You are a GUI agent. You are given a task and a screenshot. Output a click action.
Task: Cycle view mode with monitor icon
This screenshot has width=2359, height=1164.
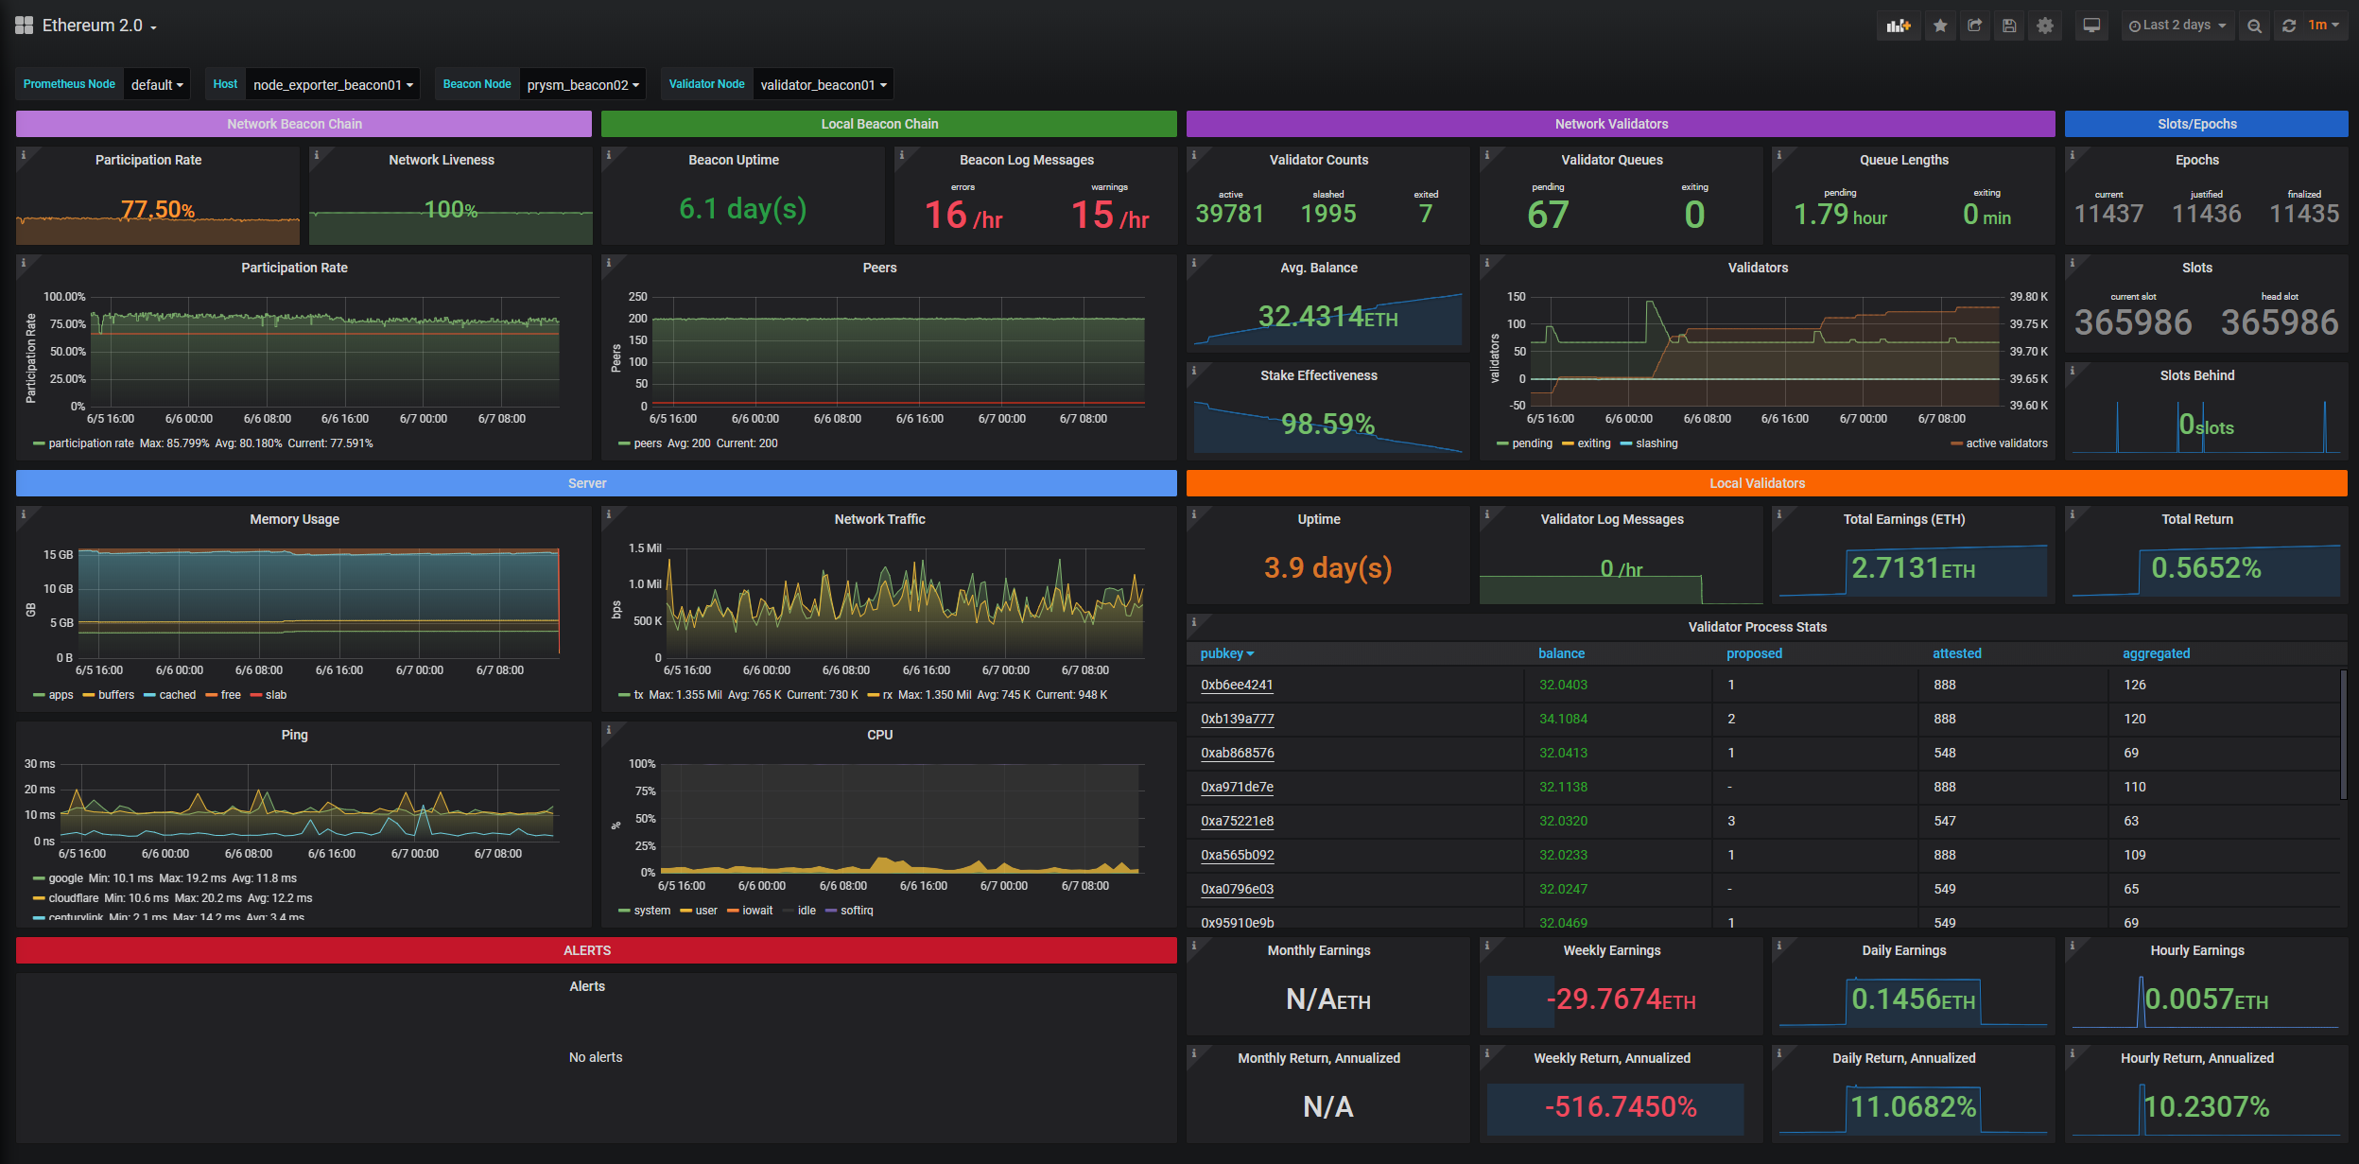tap(2091, 26)
